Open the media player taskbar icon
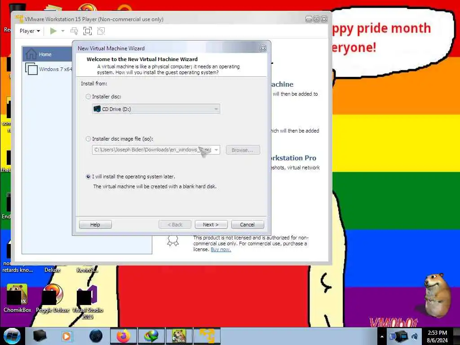Screen dimensions: 460x345 tap(66, 336)
